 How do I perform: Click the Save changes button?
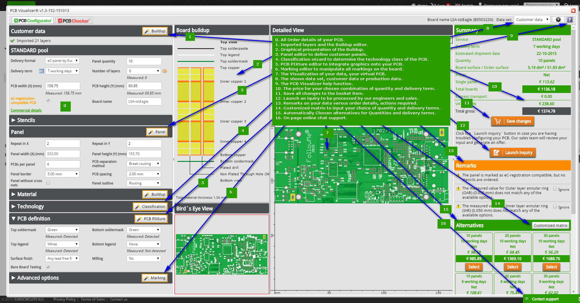click(x=513, y=121)
